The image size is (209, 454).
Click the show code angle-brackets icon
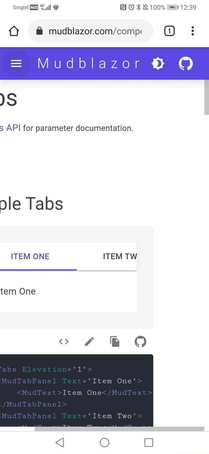click(63, 341)
